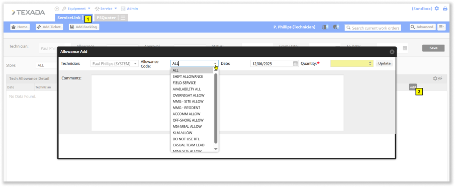The height and width of the screenshot is (187, 455).
Task: Click inside the Comments text area
Action: coord(217,103)
